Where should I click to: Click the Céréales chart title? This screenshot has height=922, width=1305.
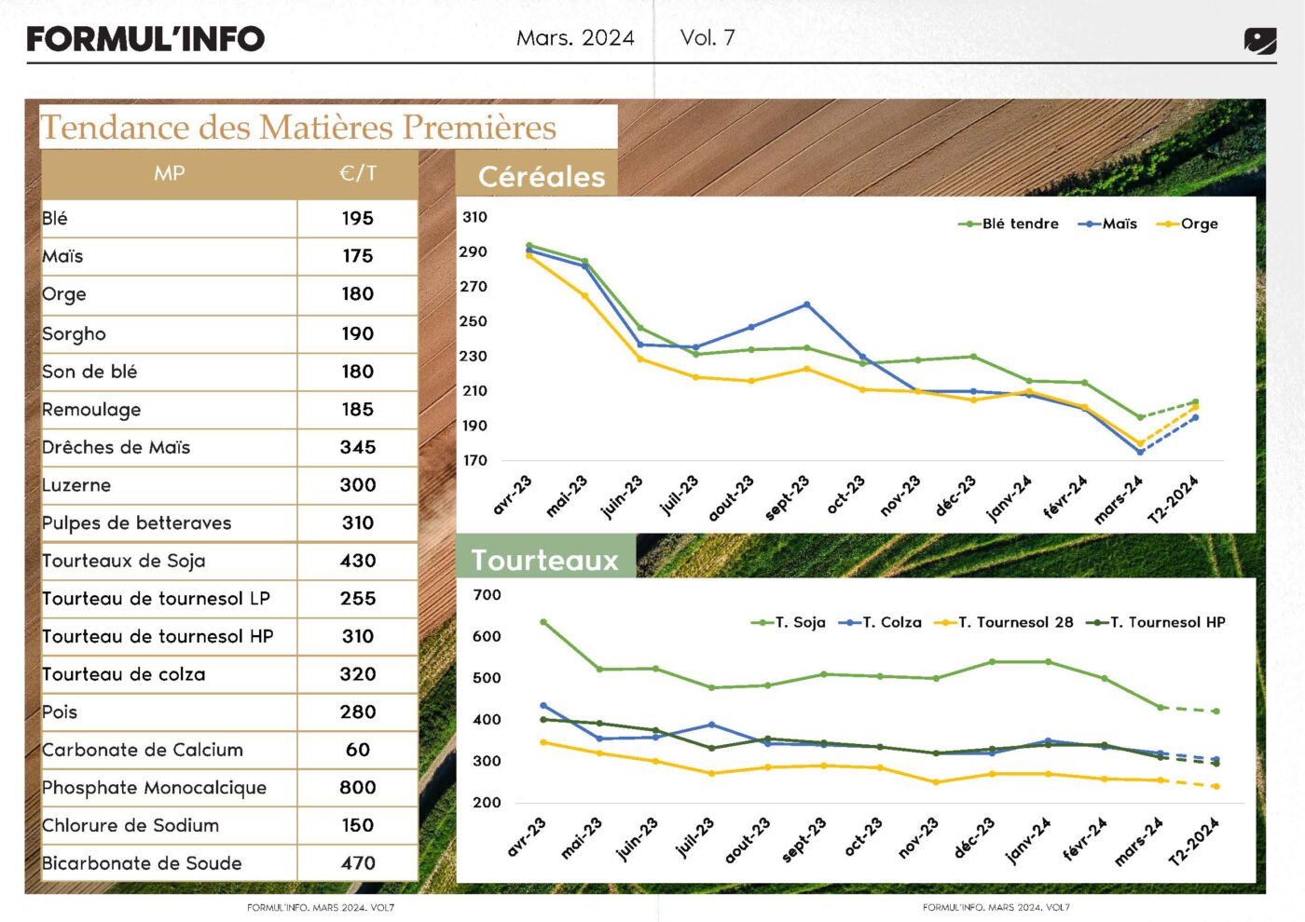point(542,177)
